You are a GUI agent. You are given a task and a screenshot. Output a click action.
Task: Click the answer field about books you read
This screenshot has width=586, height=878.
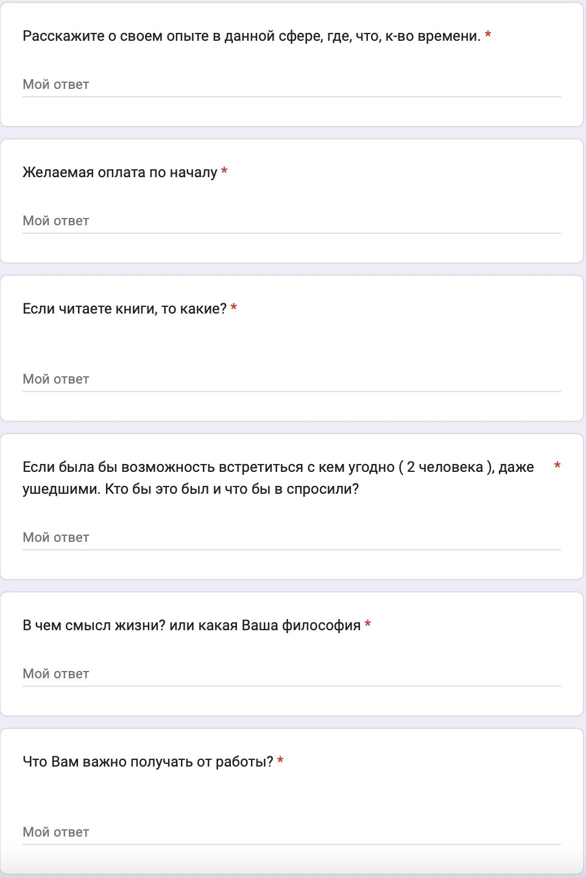point(291,379)
